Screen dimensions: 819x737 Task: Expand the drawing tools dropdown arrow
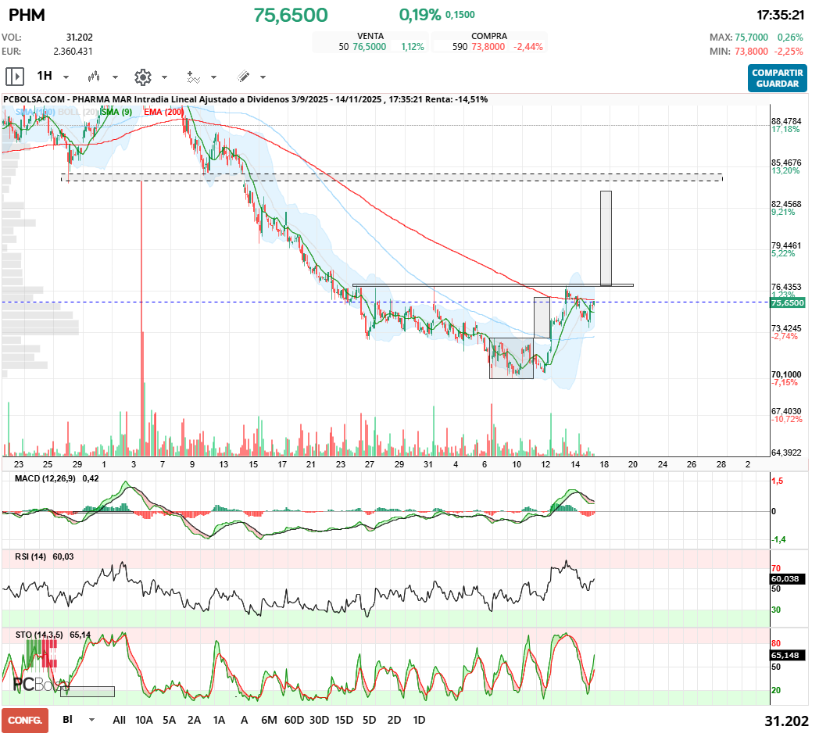click(x=263, y=77)
